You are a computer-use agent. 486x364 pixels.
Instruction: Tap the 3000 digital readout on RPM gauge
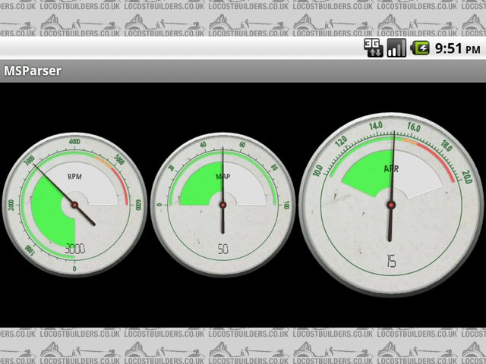coord(74,249)
